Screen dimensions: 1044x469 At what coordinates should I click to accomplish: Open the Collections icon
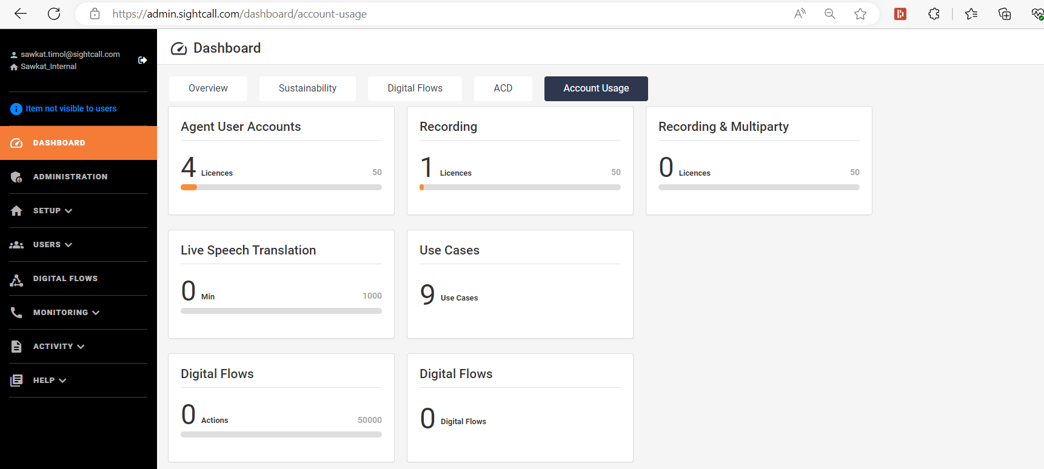tap(1005, 14)
